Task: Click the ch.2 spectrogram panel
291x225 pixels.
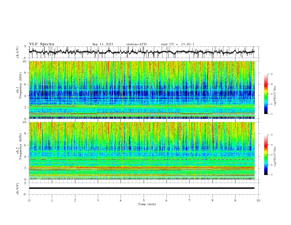Action: [x=141, y=151]
